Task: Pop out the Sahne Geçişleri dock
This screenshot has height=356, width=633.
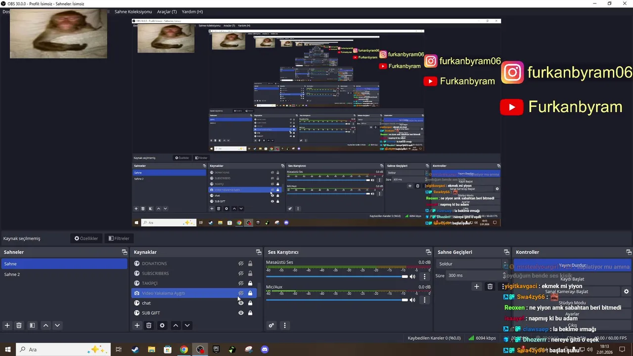Action: [x=506, y=252]
